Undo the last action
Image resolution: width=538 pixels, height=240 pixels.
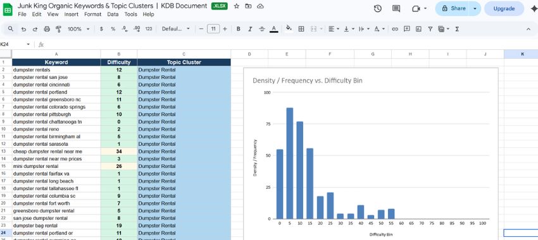23,29
